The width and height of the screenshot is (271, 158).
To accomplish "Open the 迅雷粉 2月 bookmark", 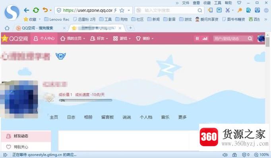I will pos(84,19).
